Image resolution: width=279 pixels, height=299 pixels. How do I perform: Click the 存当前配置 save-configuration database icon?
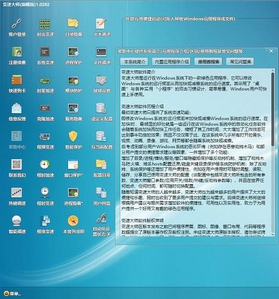(102, 136)
